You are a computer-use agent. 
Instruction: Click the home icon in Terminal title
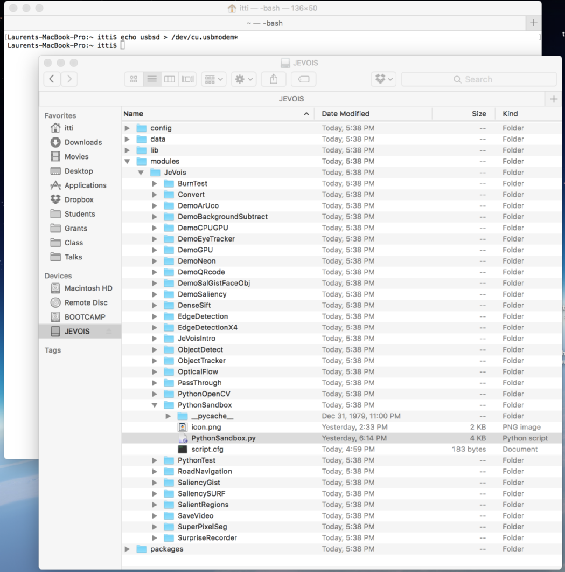pyautogui.click(x=232, y=8)
